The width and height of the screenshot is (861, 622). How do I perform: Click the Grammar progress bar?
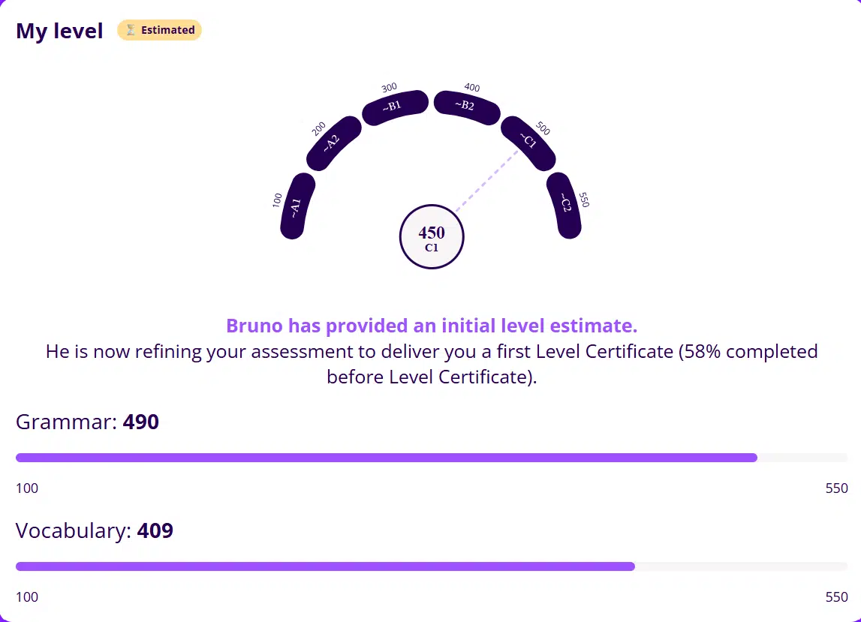coord(432,458)
